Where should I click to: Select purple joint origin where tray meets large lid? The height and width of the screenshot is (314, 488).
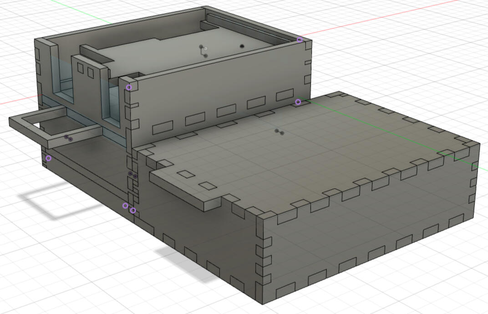[298, 102]
